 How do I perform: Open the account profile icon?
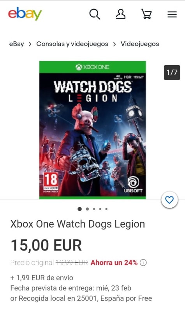(121, 14)
